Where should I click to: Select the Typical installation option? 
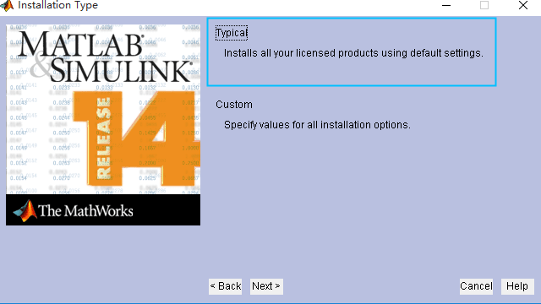pyautogui.click(x=232, y=33)
